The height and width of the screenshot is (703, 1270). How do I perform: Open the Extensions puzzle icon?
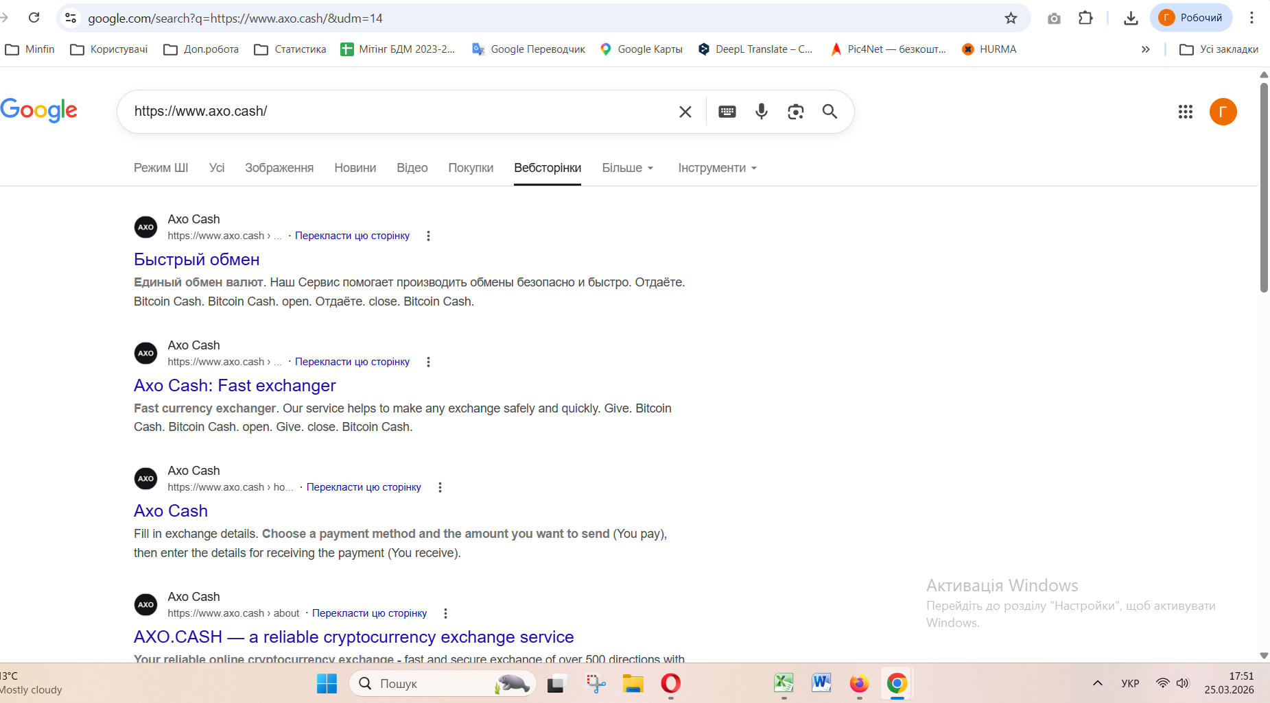[1085, 18]
